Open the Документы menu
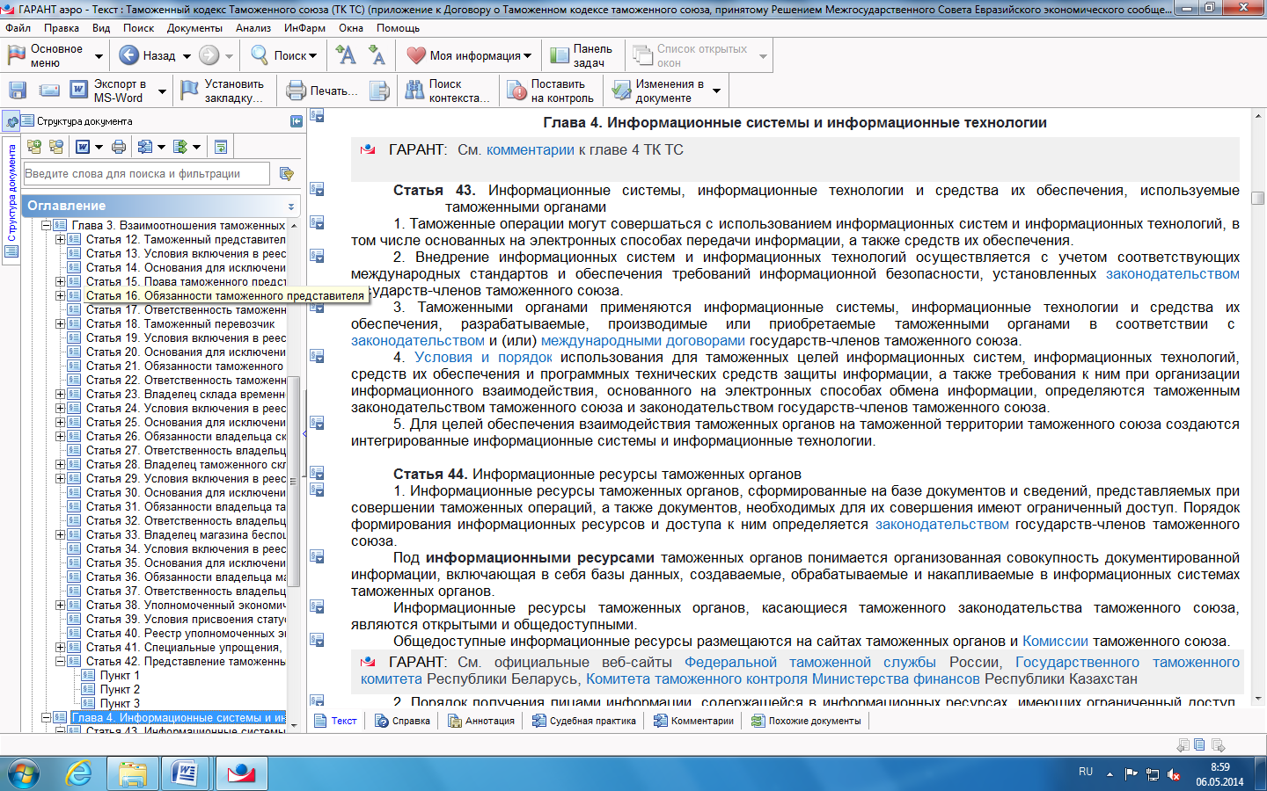This screenshot has height=791, width=1267. [194, 28]
